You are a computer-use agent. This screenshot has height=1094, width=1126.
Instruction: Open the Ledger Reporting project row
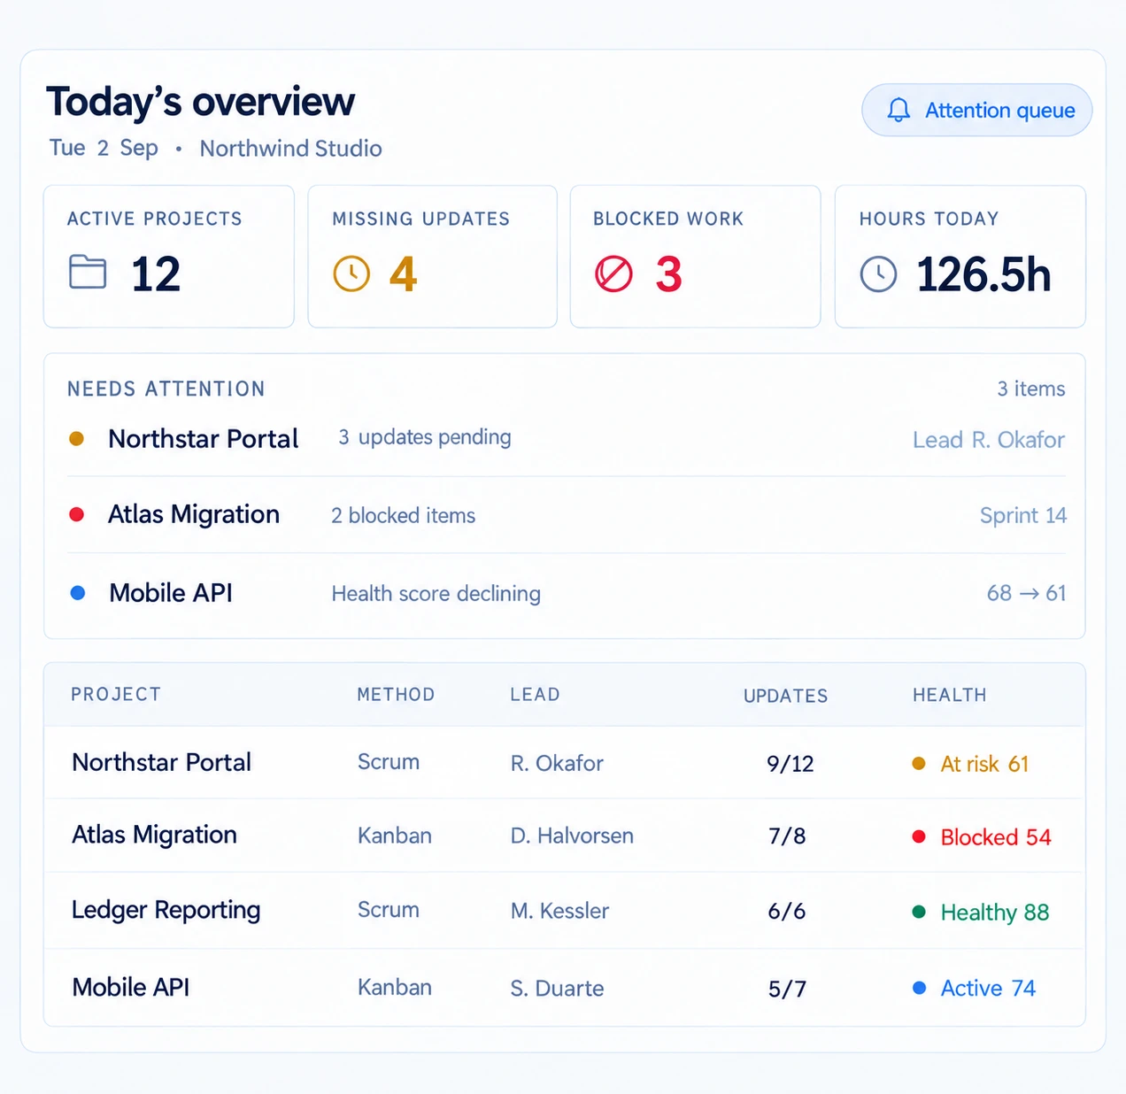[565, 911]
